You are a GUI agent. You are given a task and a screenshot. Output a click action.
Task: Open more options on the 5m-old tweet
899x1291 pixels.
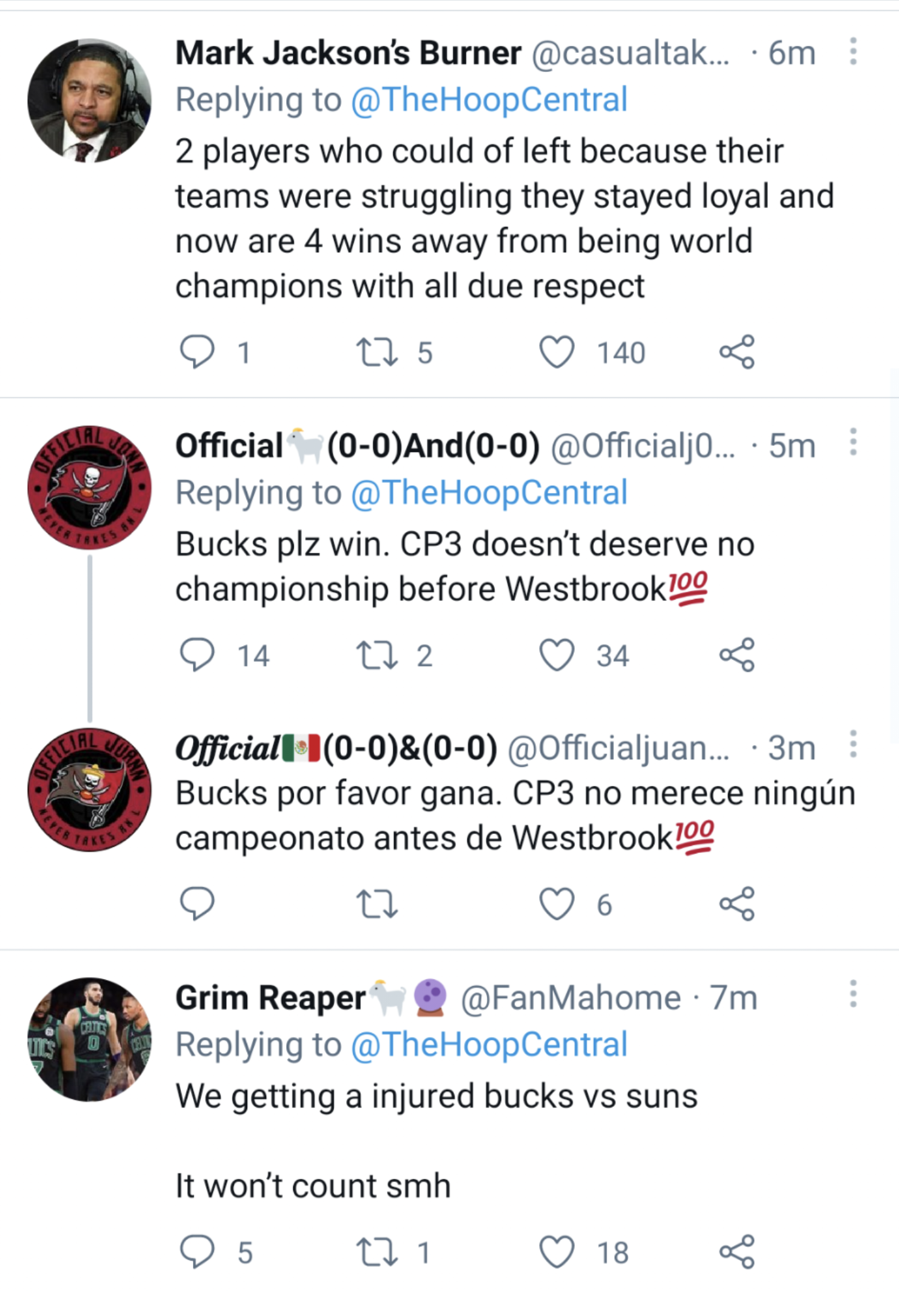click(853, 443)
